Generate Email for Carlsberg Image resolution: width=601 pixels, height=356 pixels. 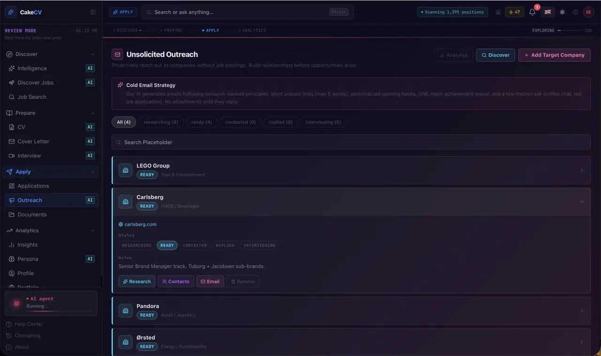pos(210,281)
